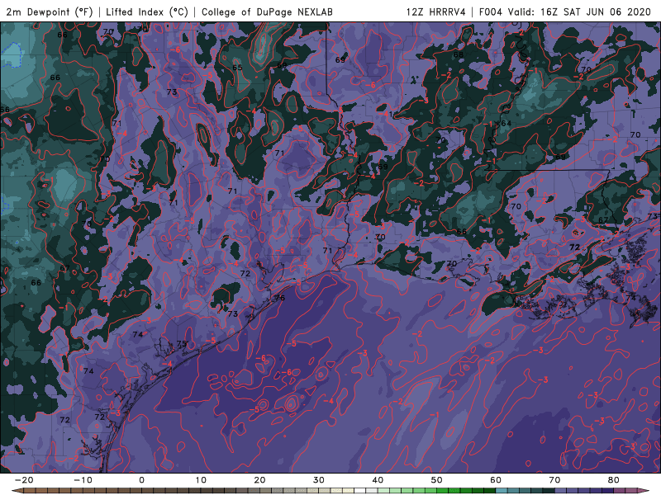The image size is (661, 495).
Task: Click the 76 dewpoint value on the map
Action: point(279,298)
